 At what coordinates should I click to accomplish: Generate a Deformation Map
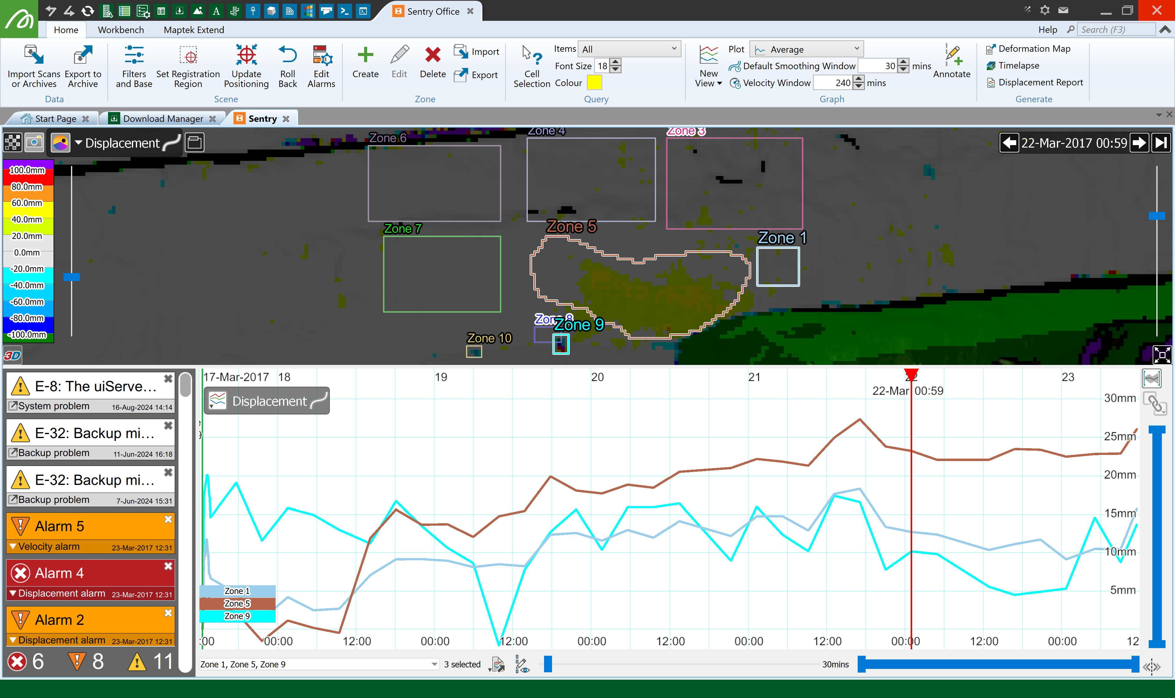(x=1028, y=49)
